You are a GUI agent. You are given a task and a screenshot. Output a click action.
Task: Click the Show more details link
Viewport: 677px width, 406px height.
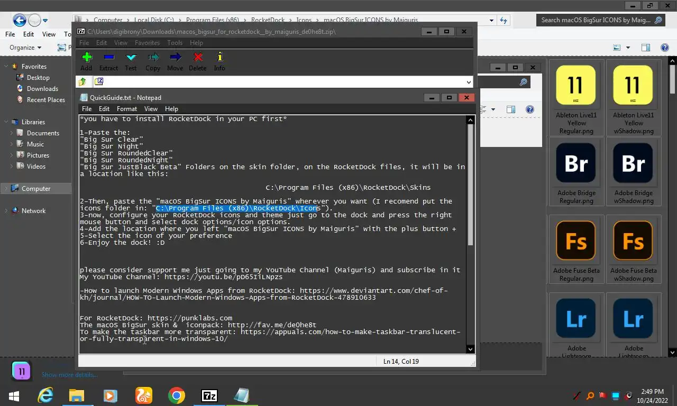coord(70,375)
